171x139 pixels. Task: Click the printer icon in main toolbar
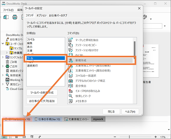(15, 17)
